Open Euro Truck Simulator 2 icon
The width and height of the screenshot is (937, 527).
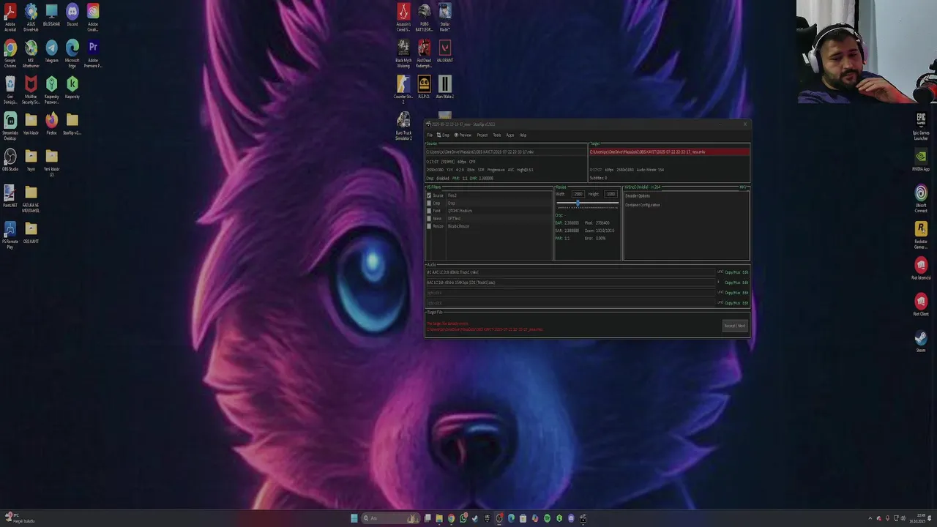coord(403,126)
